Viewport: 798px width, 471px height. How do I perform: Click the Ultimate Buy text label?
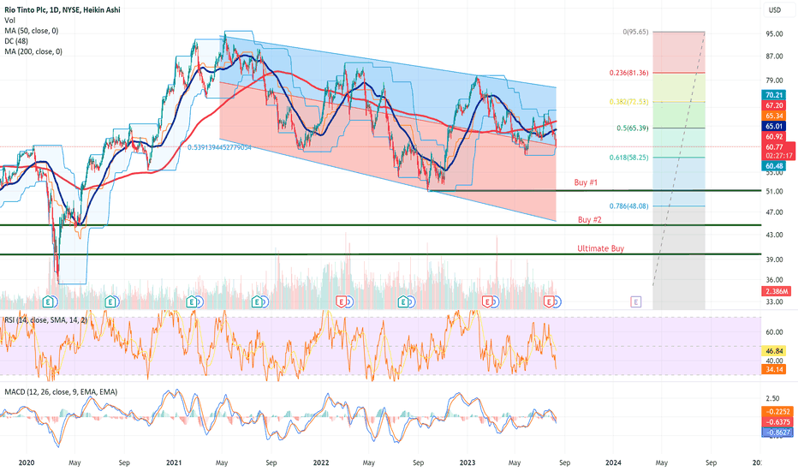[x=600, y=248]
